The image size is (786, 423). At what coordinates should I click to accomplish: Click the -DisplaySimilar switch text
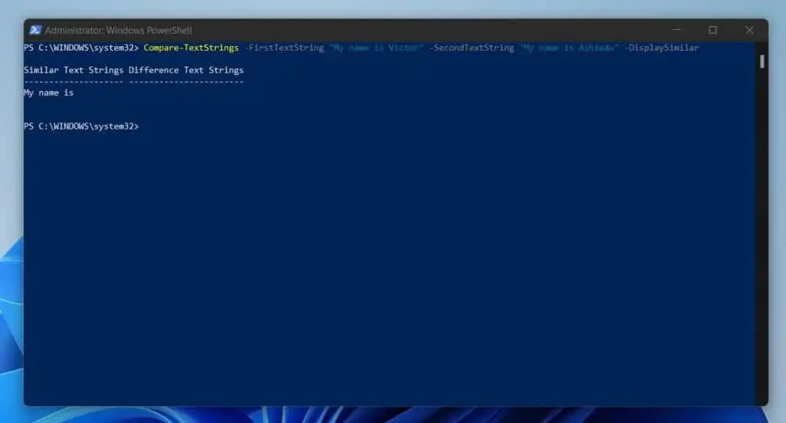(x=662, y=48)
